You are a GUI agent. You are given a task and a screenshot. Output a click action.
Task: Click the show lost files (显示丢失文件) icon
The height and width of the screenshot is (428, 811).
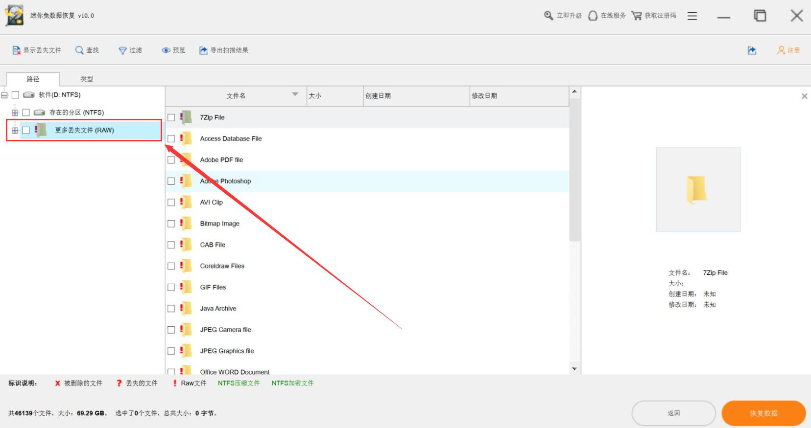point(16,50)
